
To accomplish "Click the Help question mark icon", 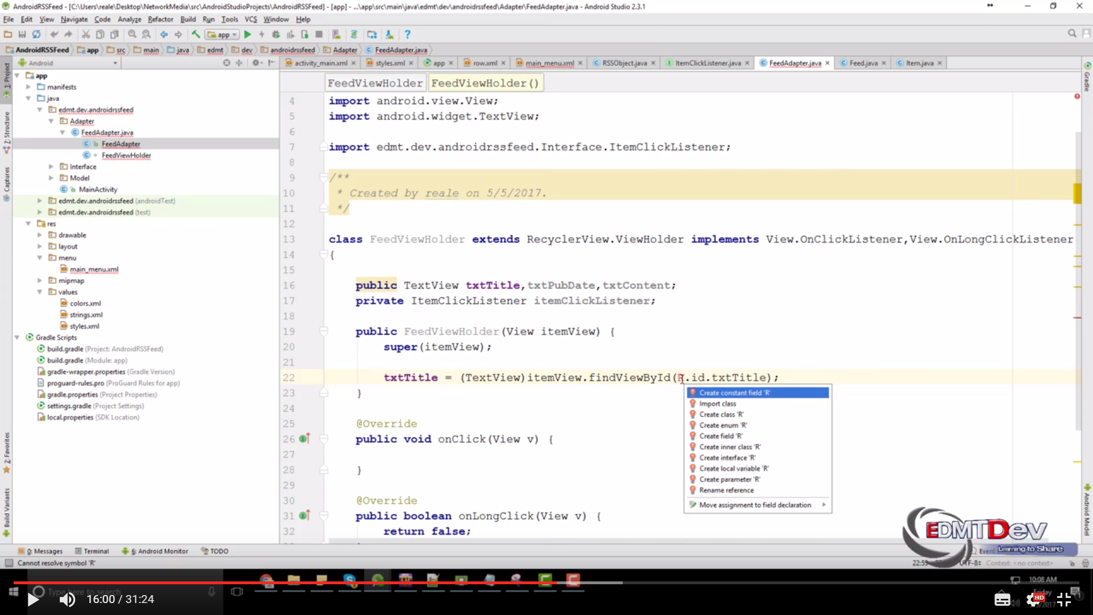I will point(408,35).
